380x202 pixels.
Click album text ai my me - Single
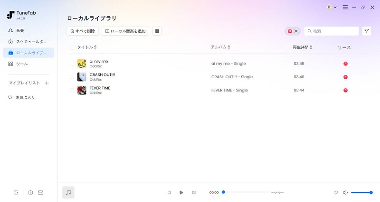[228, 64]
